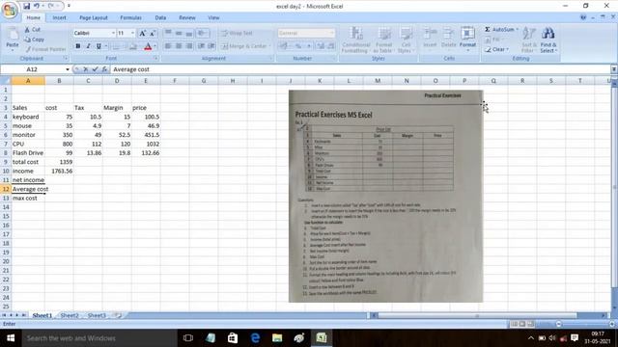The height and width of the screenshot is (347, 618).
Task: Decrease font size with Shrink Font
Action: coord(153,33)
